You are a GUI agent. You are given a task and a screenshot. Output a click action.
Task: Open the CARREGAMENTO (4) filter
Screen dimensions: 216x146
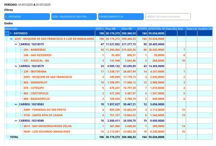(121, 17)
